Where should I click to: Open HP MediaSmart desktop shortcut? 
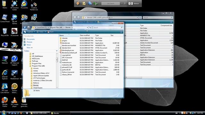pyautogui.click(x=14, y=74)
